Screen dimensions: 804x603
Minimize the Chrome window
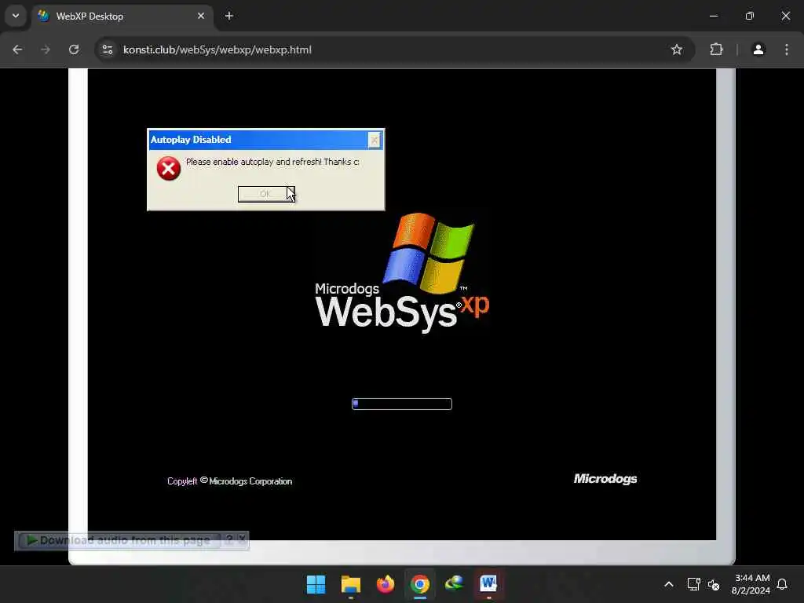713,16
